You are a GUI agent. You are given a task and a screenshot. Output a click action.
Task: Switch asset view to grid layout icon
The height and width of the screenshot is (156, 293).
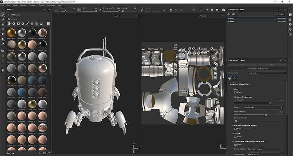click(48, 24)
